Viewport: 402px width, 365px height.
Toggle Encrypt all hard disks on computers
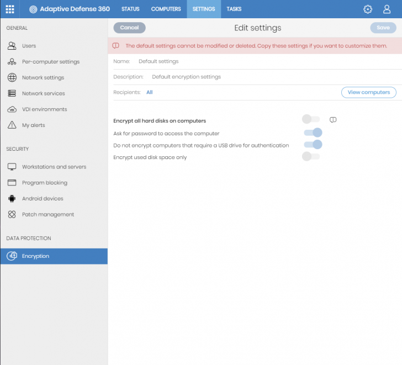coord(311,119)
